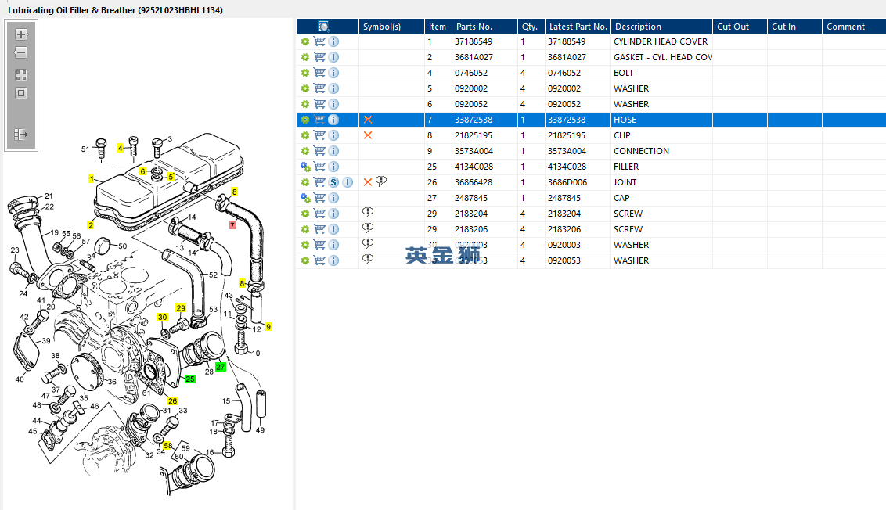Click the single-square fit view icon

(x=21, y=93)
